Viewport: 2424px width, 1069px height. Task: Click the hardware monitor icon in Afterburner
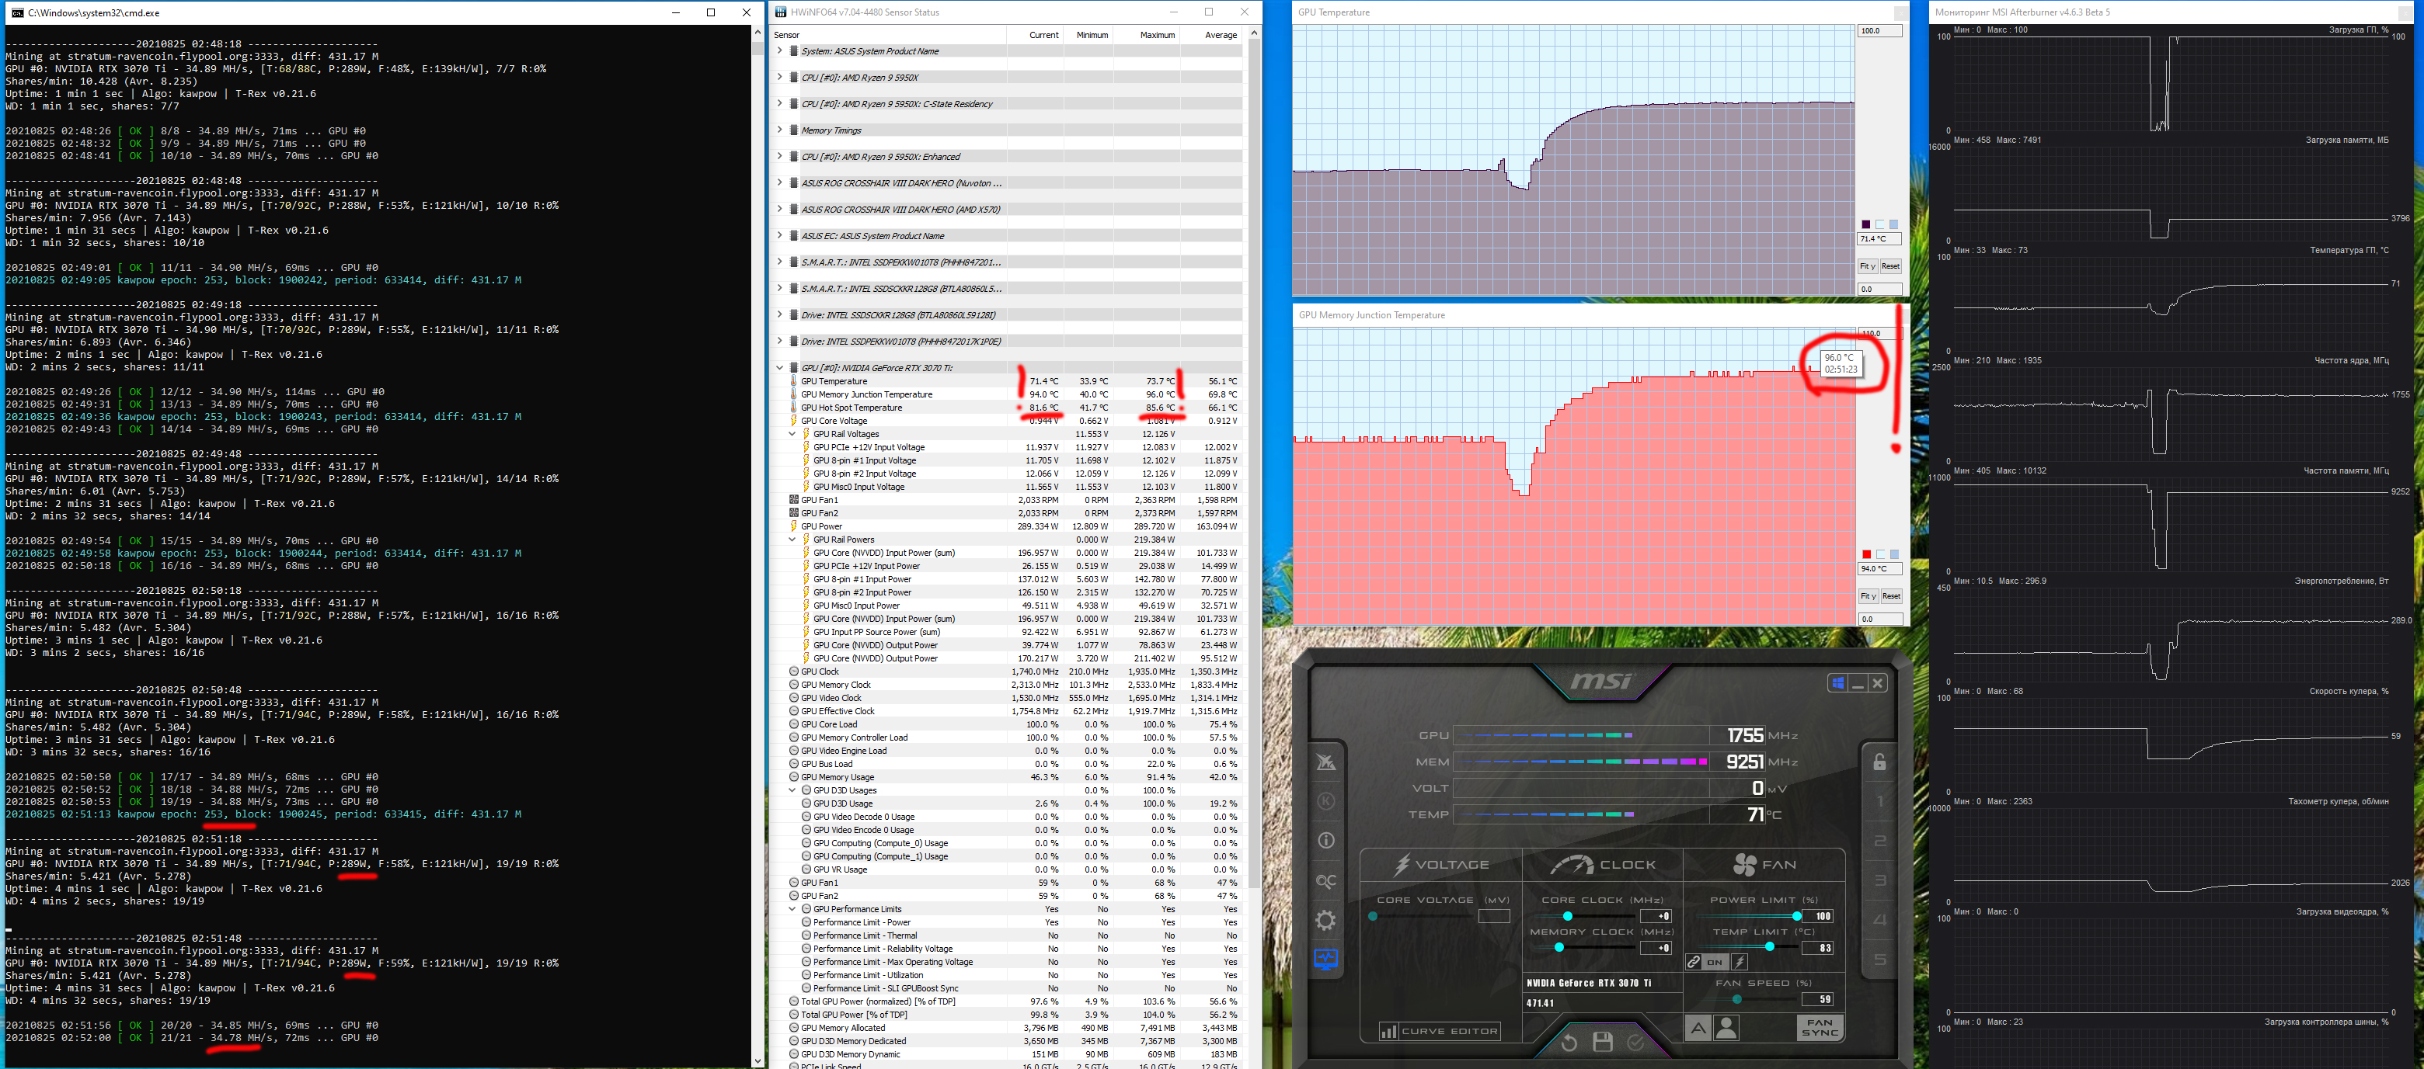pyautogui.click(x=1326, y=959)
